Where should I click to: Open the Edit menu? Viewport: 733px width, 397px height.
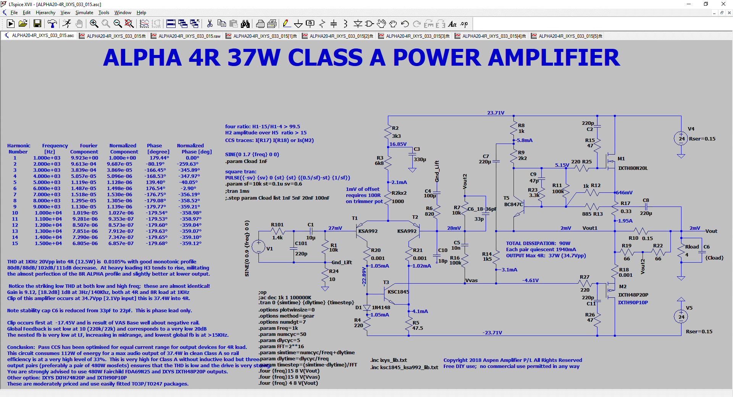pyautogui.click(x=27, y=13)
